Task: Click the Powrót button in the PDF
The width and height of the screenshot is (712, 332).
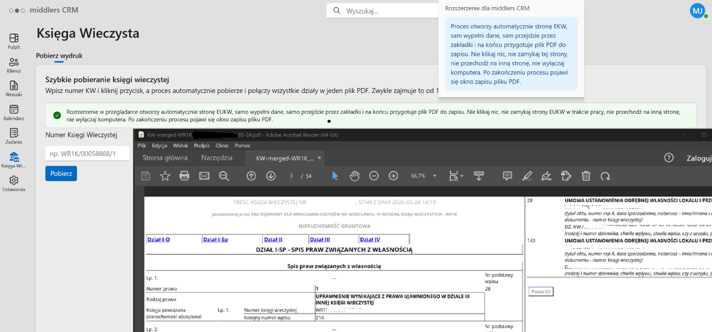Action: click(x=541, y=292)
